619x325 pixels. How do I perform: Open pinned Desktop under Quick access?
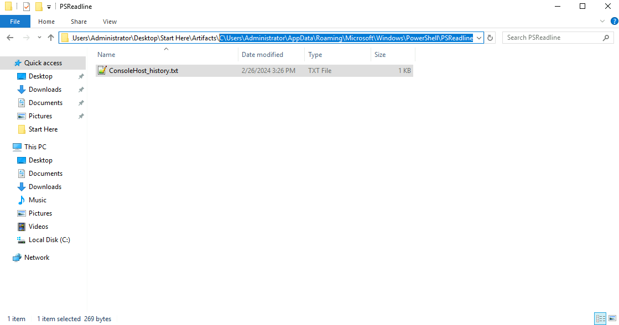40,76
